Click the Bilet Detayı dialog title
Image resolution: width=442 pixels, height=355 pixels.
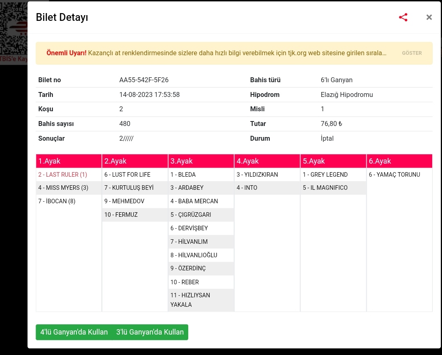coord(62,17)
